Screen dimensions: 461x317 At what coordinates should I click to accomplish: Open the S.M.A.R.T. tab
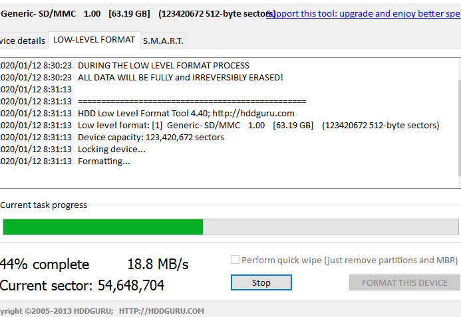tap(163, 41)
